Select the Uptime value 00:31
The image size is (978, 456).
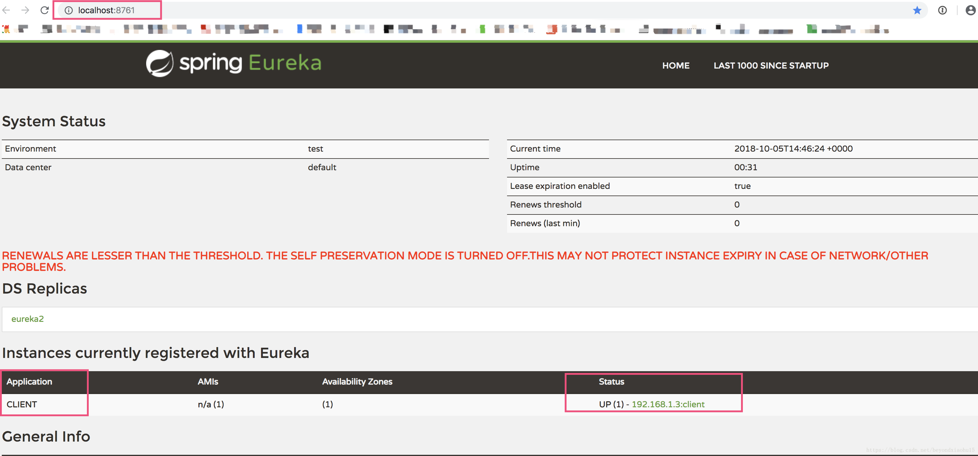[x=746, y=168]
